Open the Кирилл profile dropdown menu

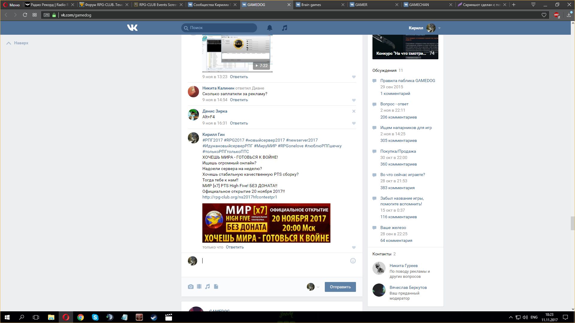pos(425,28)
